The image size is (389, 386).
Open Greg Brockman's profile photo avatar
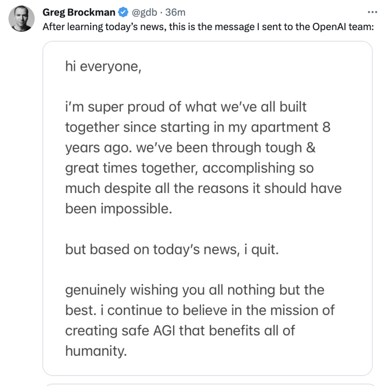click(21, 18)
